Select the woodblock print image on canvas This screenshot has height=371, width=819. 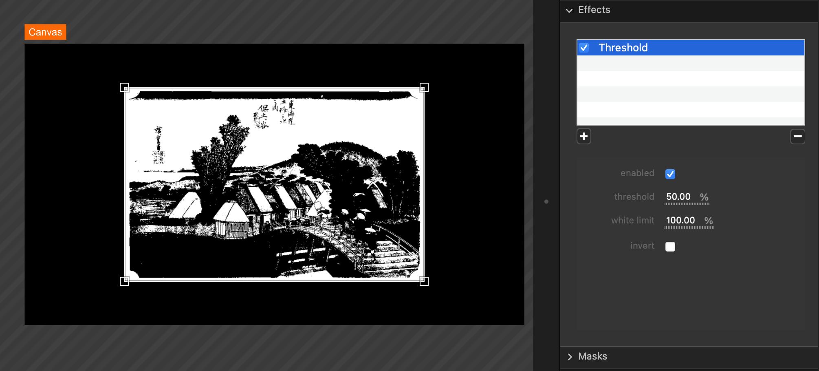tap(274, 184)
